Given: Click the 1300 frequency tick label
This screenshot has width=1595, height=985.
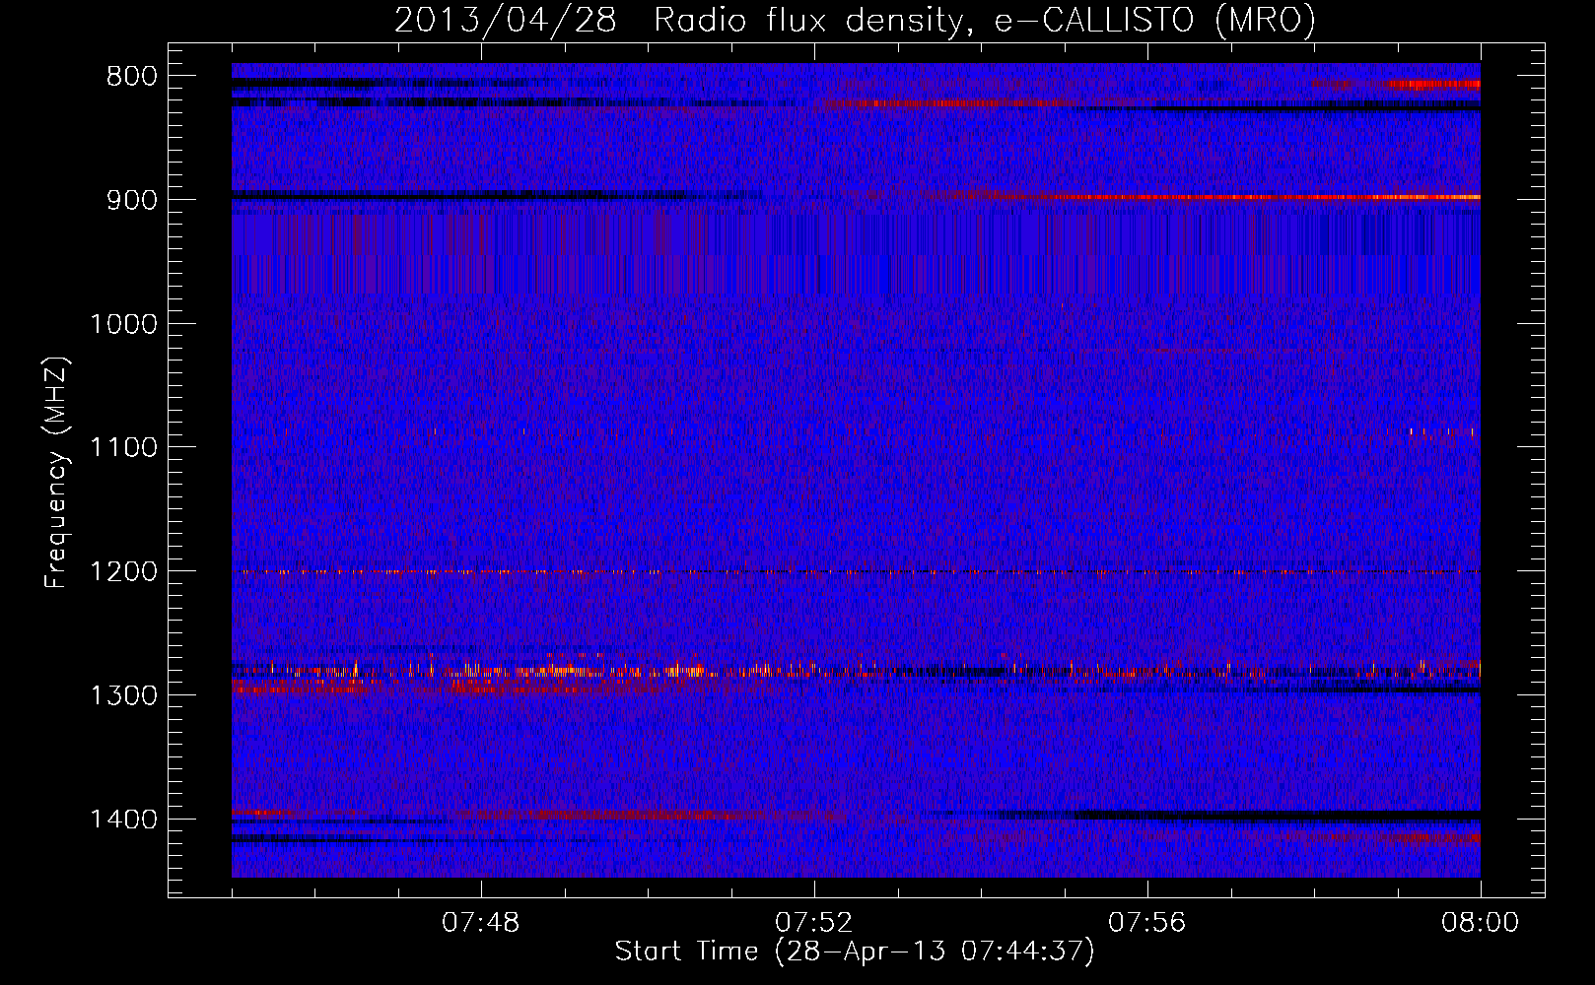Looking at the screenshot, I should coord(123,695).
